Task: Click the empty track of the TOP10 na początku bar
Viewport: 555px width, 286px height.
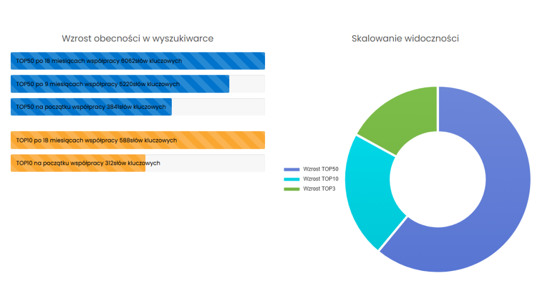Action: pyautogui.click(x=205, y=163)
